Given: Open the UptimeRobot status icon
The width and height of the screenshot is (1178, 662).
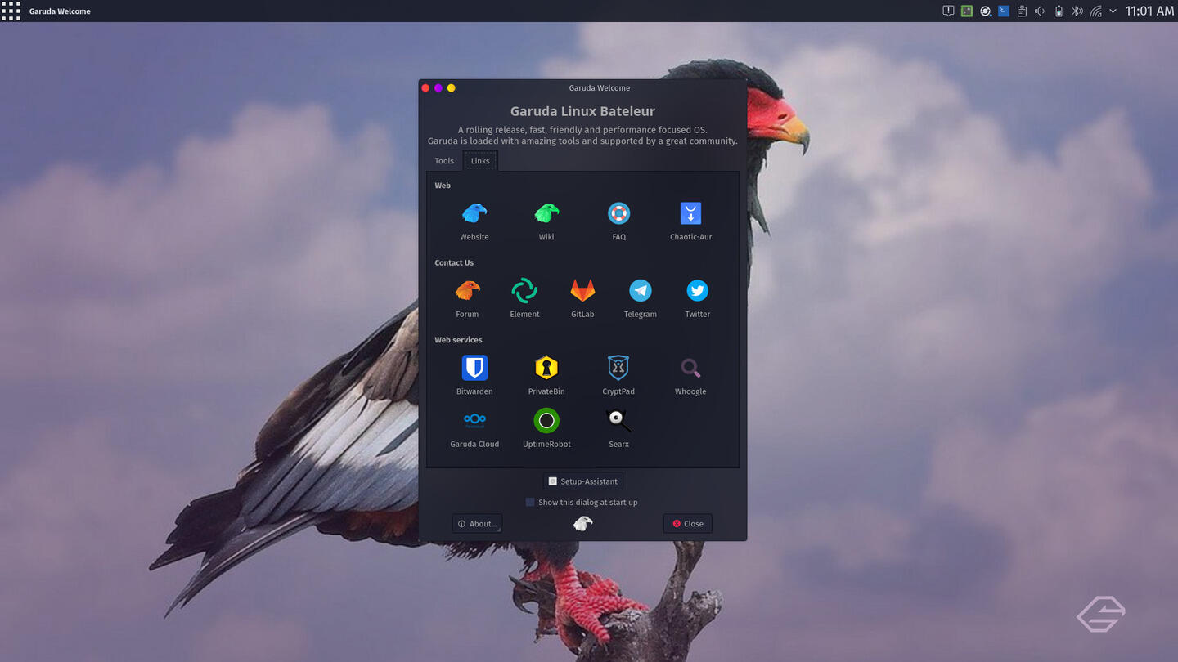Looking at the screenshot, I should pos(546,420).
